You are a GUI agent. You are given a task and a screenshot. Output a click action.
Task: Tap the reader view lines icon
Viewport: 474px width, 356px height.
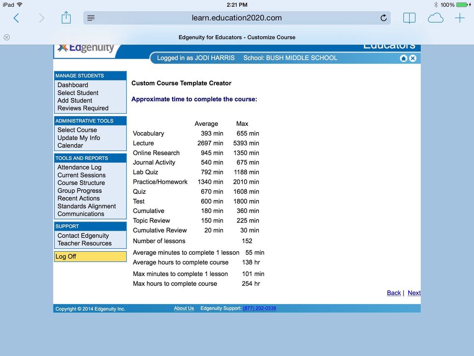click(91, 18)
